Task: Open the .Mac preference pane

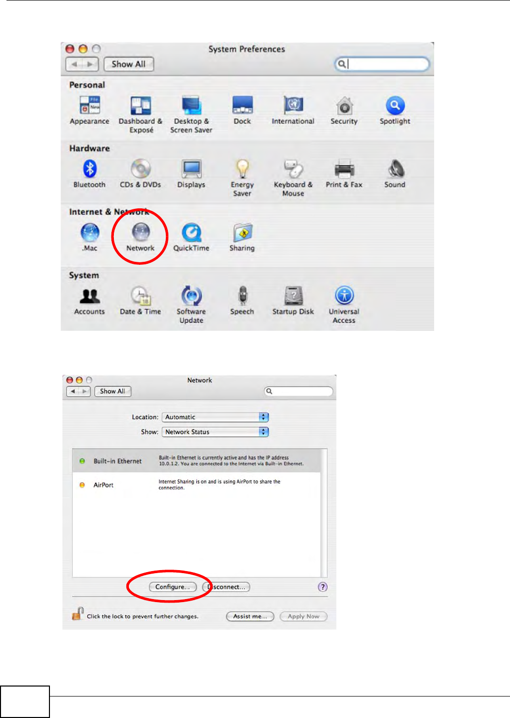Action: (90, 237)
